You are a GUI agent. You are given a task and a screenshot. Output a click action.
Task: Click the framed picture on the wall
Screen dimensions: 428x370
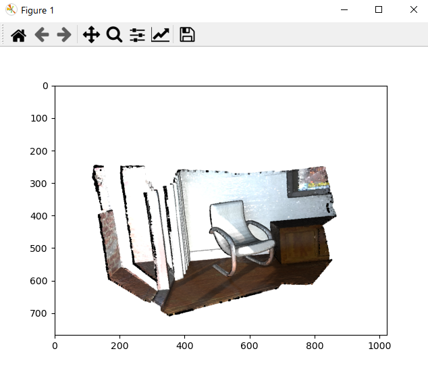309,182
